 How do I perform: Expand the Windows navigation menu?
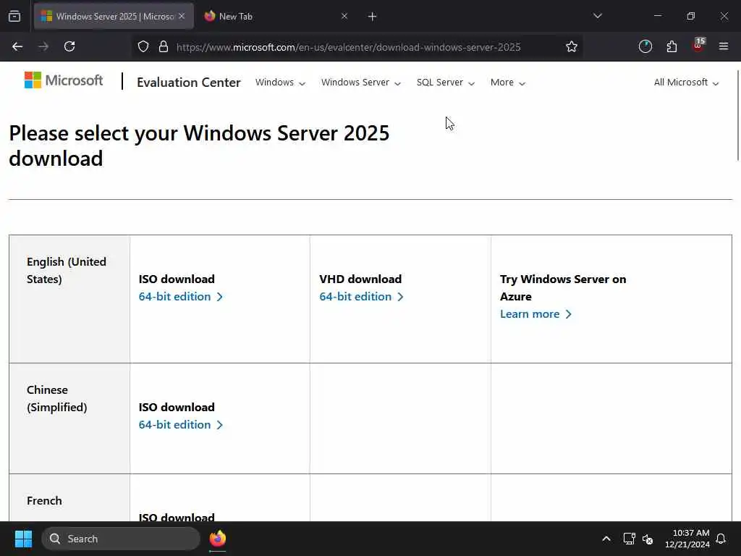click(280, 83)
